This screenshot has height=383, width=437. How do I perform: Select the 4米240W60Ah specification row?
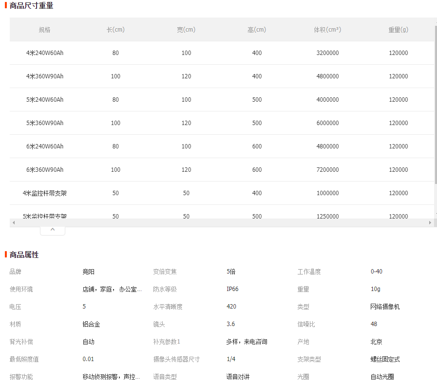pos(45,53)
